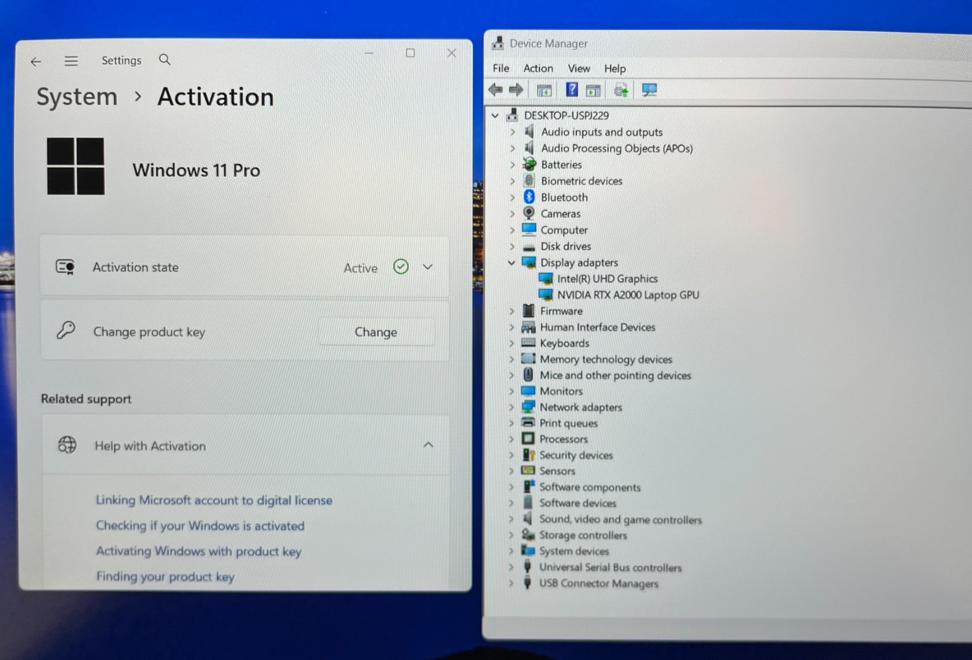Expand the Batteries category arrow
Viewport: 972px width, 660px height.
(x=512, y=165)
